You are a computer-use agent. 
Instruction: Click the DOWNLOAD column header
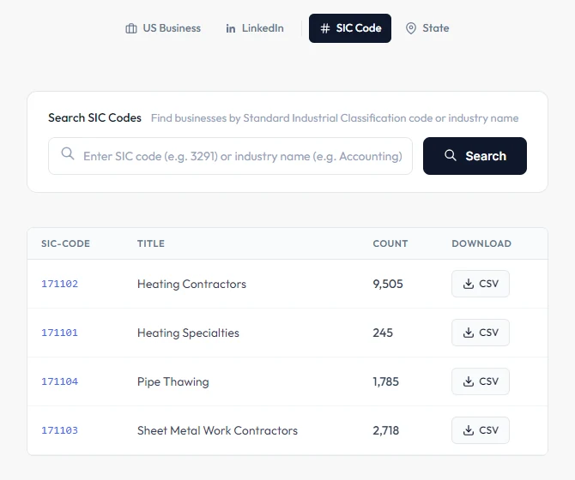481,243
